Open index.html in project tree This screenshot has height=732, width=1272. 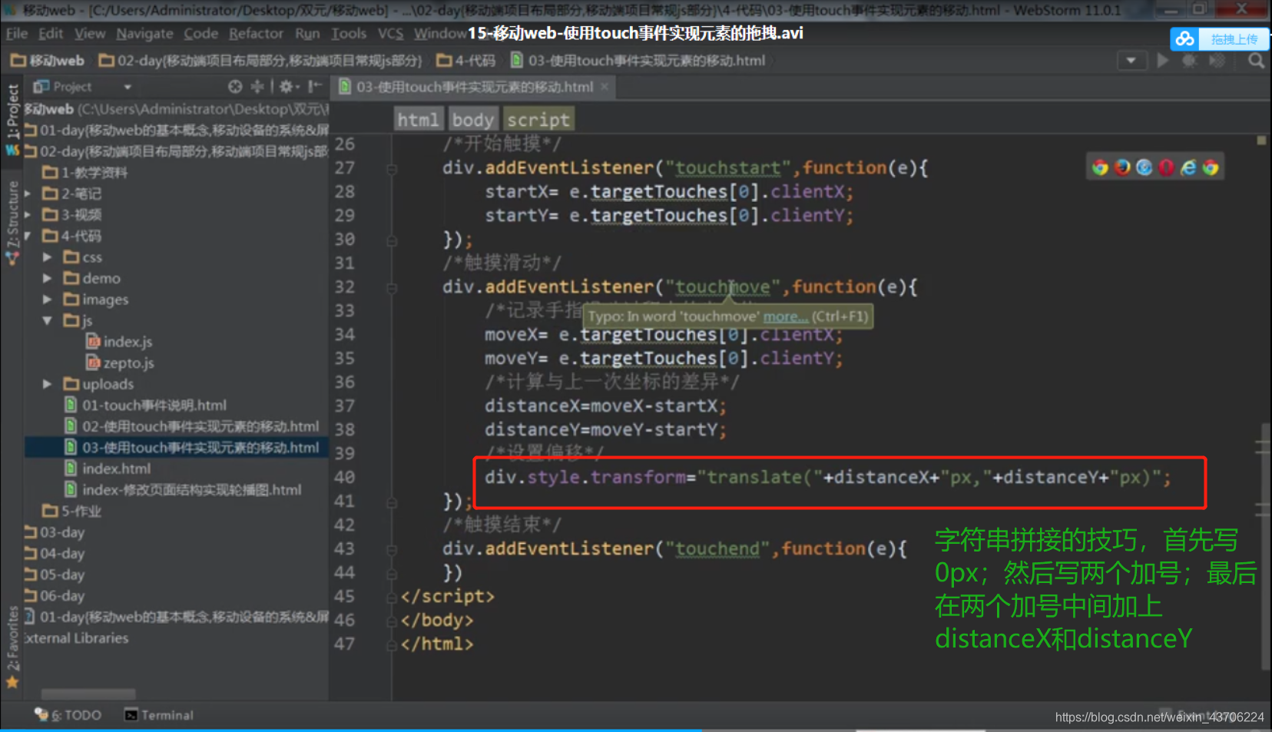point(108,469)
